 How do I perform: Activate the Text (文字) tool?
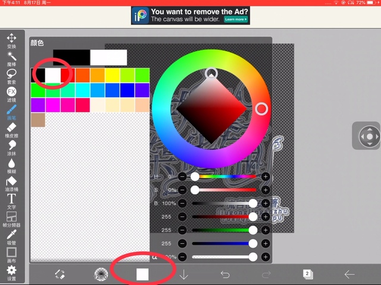(x=11, y=200)
